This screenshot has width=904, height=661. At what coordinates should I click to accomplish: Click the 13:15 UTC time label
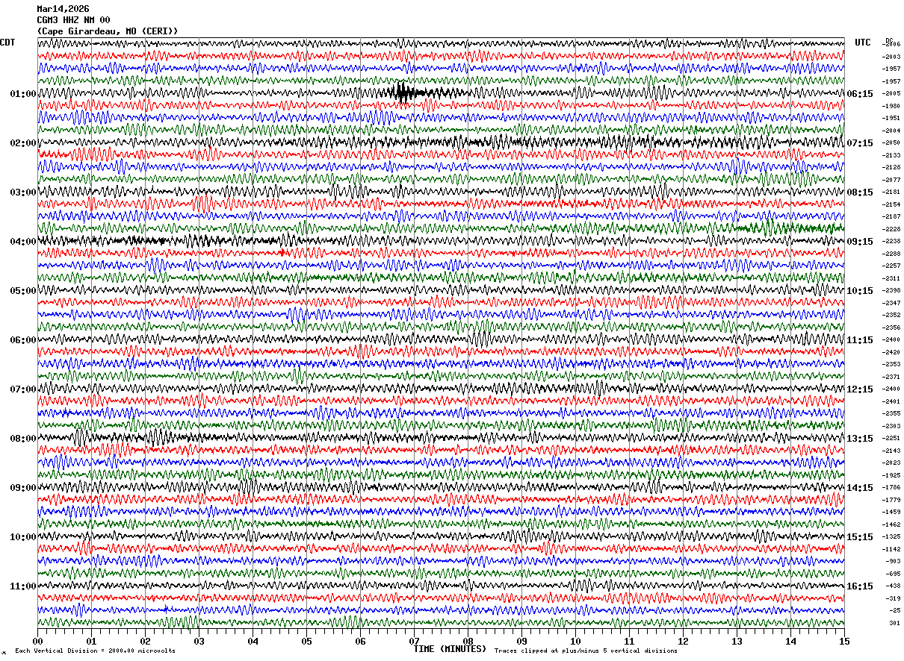tap(860, 439)
